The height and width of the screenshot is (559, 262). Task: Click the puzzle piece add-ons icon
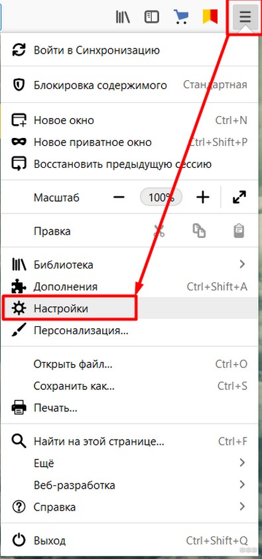pos(19,286)
